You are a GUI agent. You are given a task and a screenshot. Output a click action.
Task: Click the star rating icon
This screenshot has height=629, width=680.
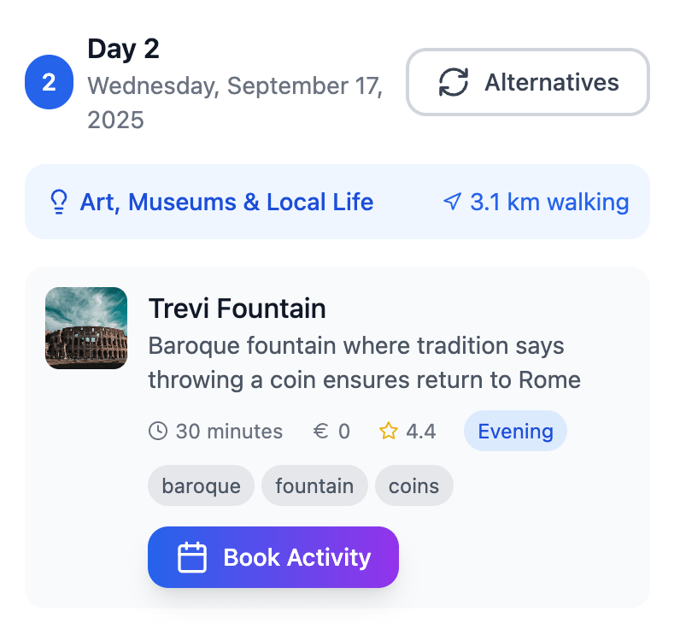(389, 432)
